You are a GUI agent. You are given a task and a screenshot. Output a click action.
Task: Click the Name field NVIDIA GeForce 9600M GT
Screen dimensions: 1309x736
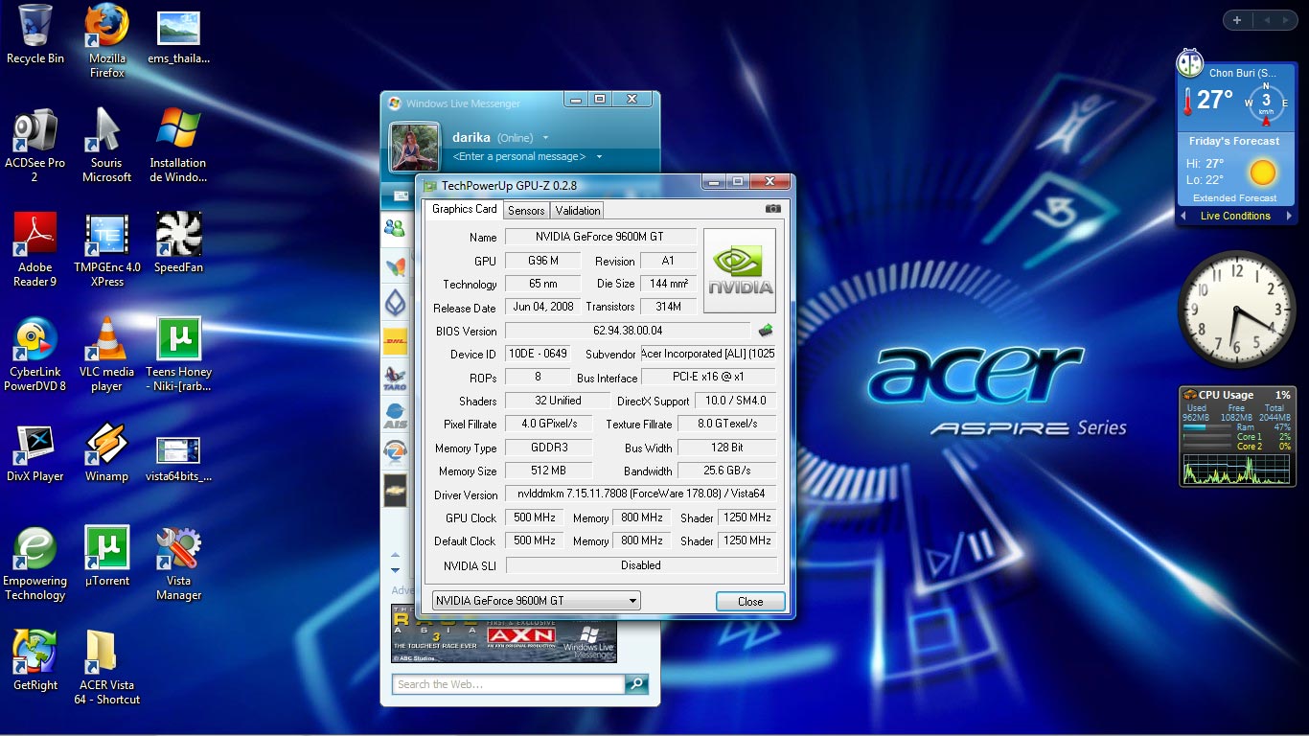(601, 237)
